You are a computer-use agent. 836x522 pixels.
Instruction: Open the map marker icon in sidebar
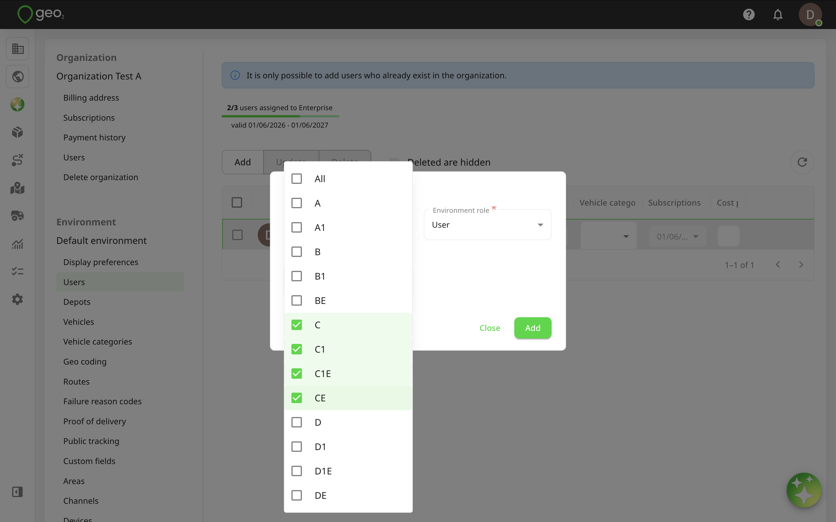17,188
